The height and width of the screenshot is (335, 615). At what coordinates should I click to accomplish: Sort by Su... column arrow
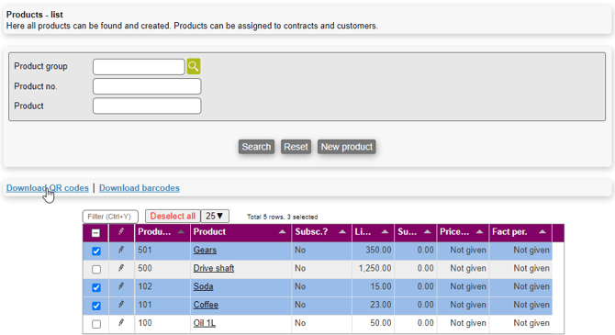point(427,232)
